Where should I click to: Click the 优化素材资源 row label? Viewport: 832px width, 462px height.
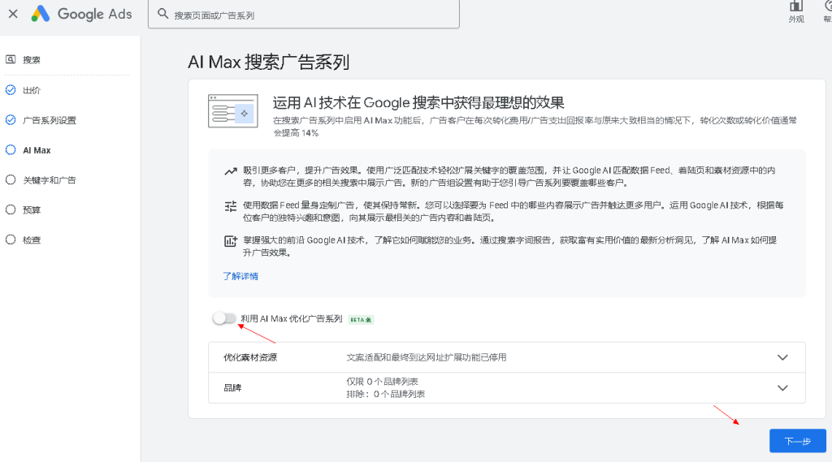click(250, 357)
